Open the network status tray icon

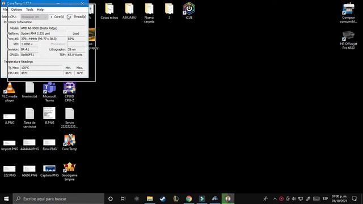(x=301, y=199)
